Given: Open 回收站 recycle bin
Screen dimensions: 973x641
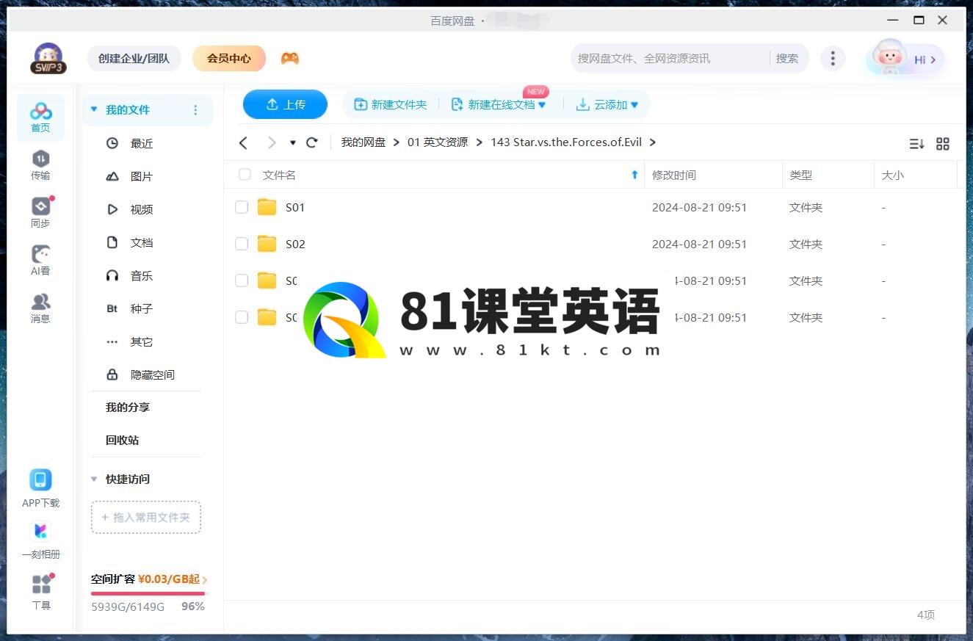Looking at the screenshot, I should pyautogui.click(x=122, y=440).
